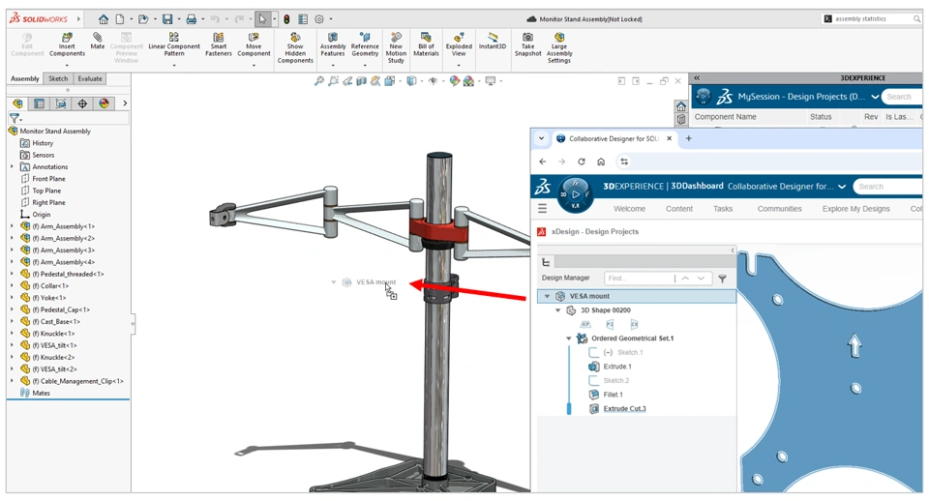Switch to the Sketch tab
Image resolution: width=929 pixels, height=501 pixels.
coord(58,78)
